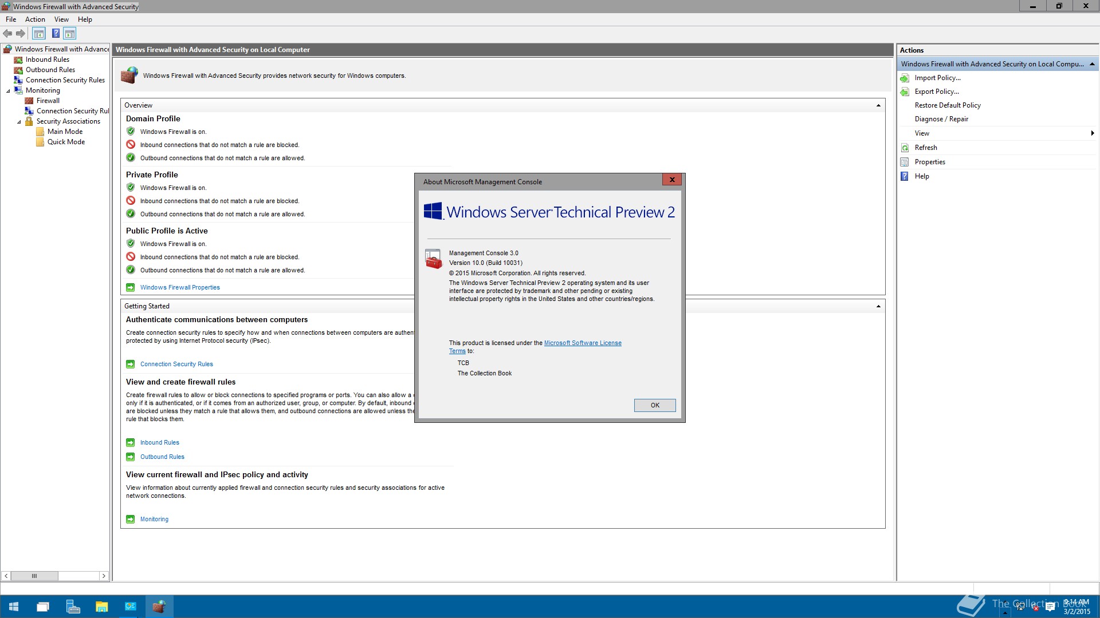The height and width of the screenshot is (618, 1100).
Task: Click the Refresh action text
Action: pyautogui.click(x=926, y=148)
